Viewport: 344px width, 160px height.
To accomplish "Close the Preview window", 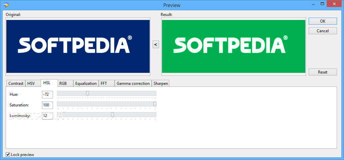I will point(334,4).
